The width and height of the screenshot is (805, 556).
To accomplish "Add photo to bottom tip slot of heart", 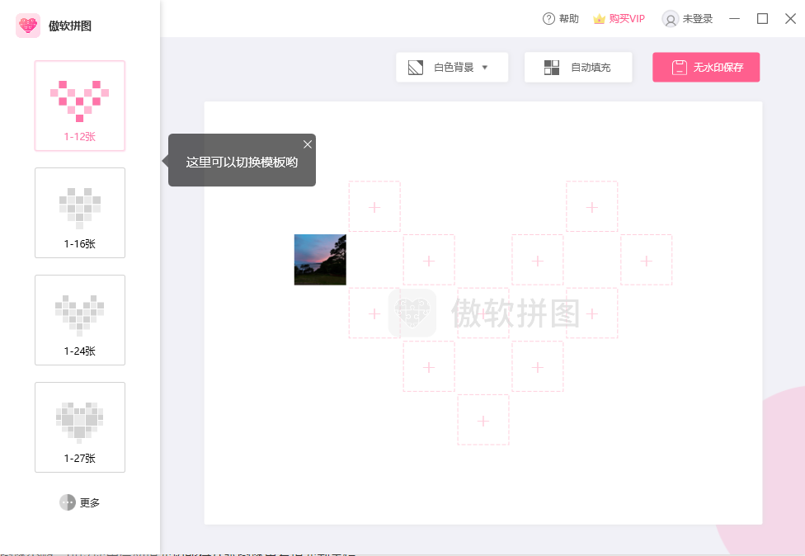I will (483, 421).
